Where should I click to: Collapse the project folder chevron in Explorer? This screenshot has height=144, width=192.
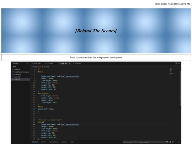[x=12, y=67]
